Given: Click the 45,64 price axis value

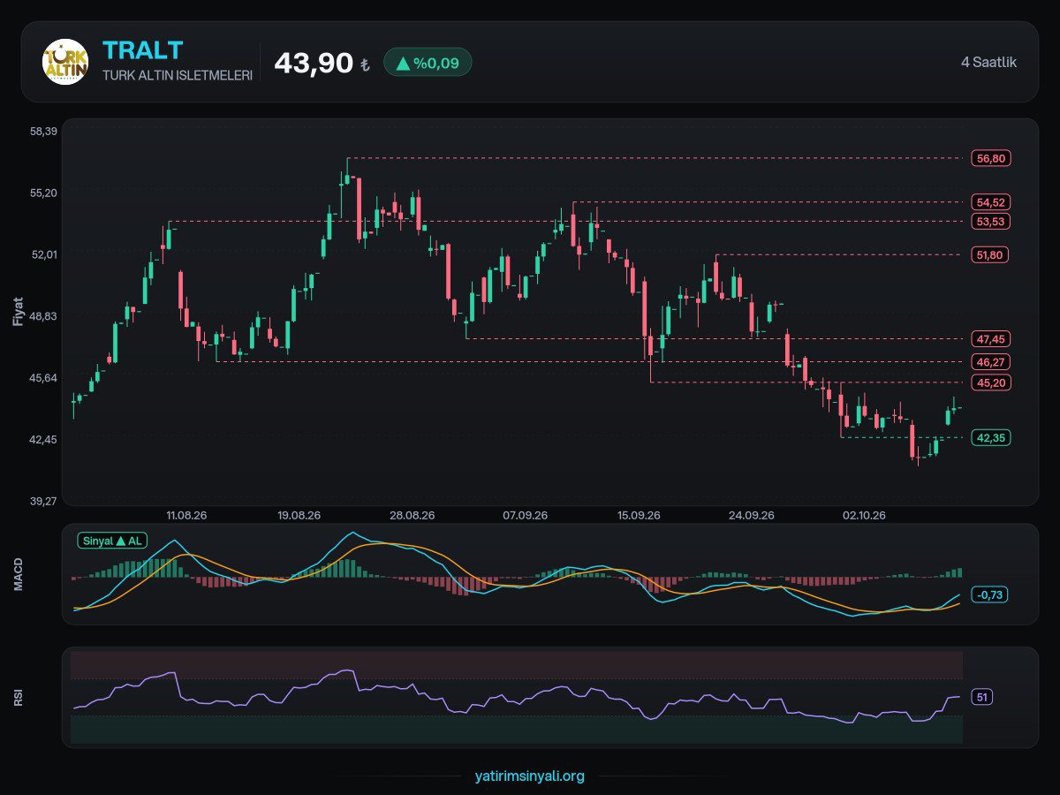Looking at the screenshot, I should coord(43,378).
